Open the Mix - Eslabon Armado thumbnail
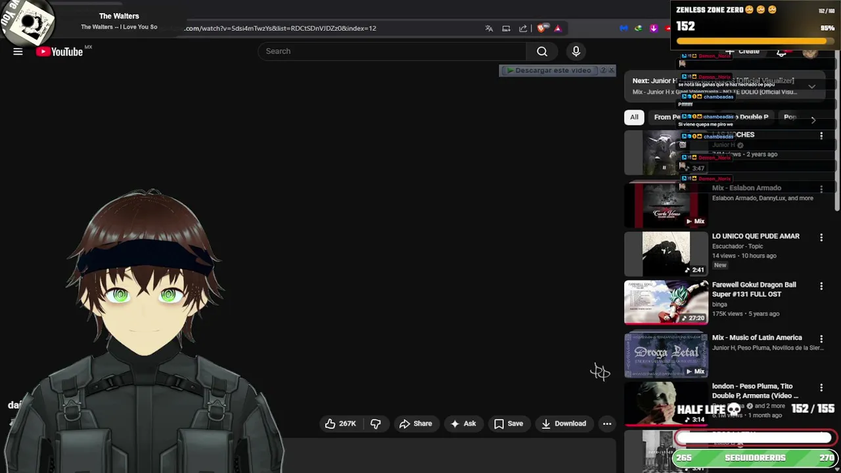The image size is (841, 473). coord(666,206)
